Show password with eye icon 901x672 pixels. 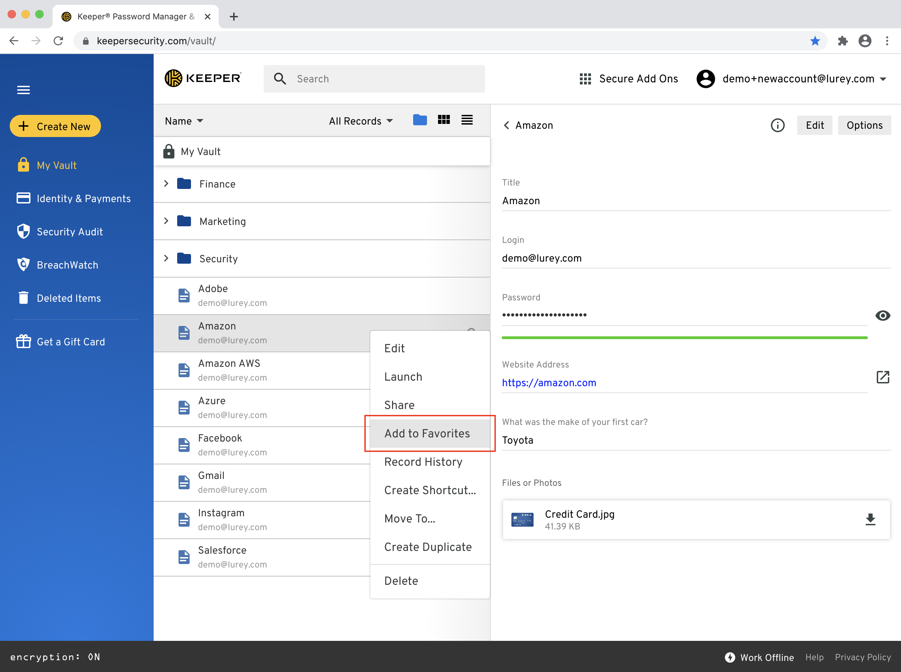(882, 316)
